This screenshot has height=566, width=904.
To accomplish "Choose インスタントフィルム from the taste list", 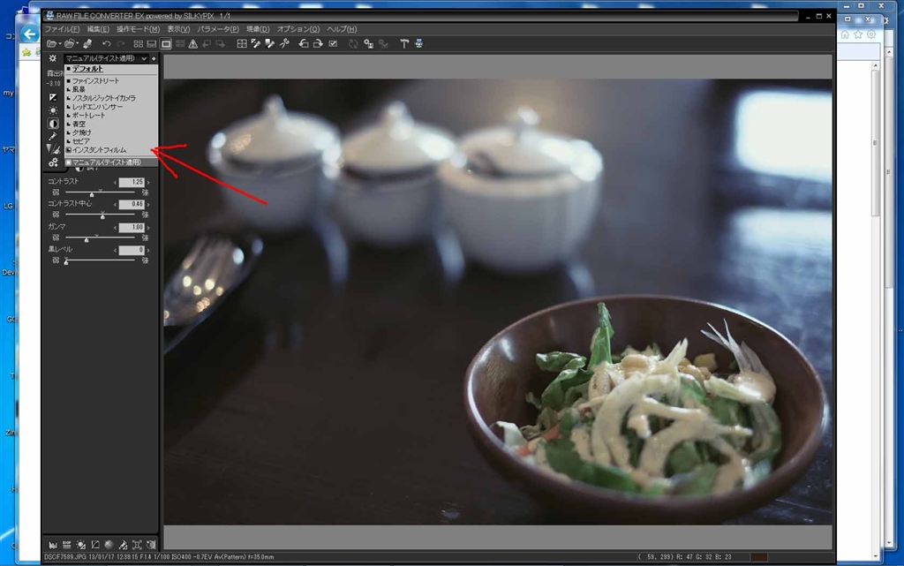I will (99, 150).
